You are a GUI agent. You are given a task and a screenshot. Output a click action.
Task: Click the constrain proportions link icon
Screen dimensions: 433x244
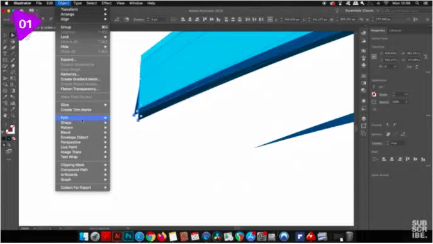[x=425, y=56]
